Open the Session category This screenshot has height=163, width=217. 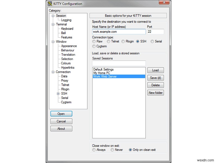(61, 16)
